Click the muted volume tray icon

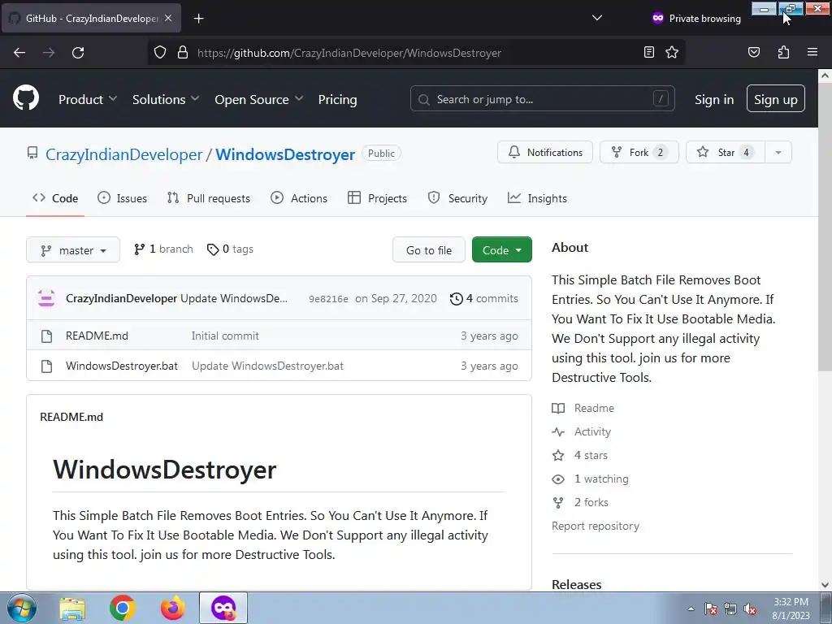750,609
